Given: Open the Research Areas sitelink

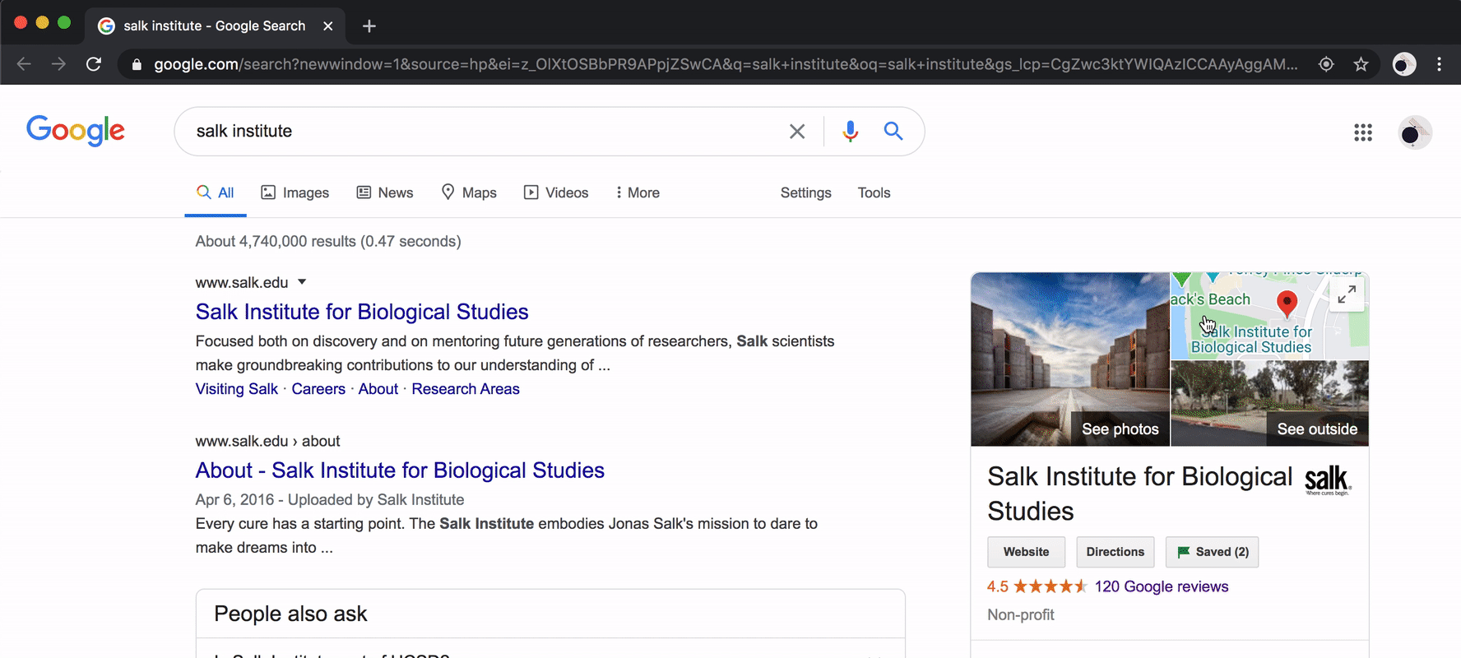Looking at the screenshot, I should pyautogui.click(x=466, y=389).
